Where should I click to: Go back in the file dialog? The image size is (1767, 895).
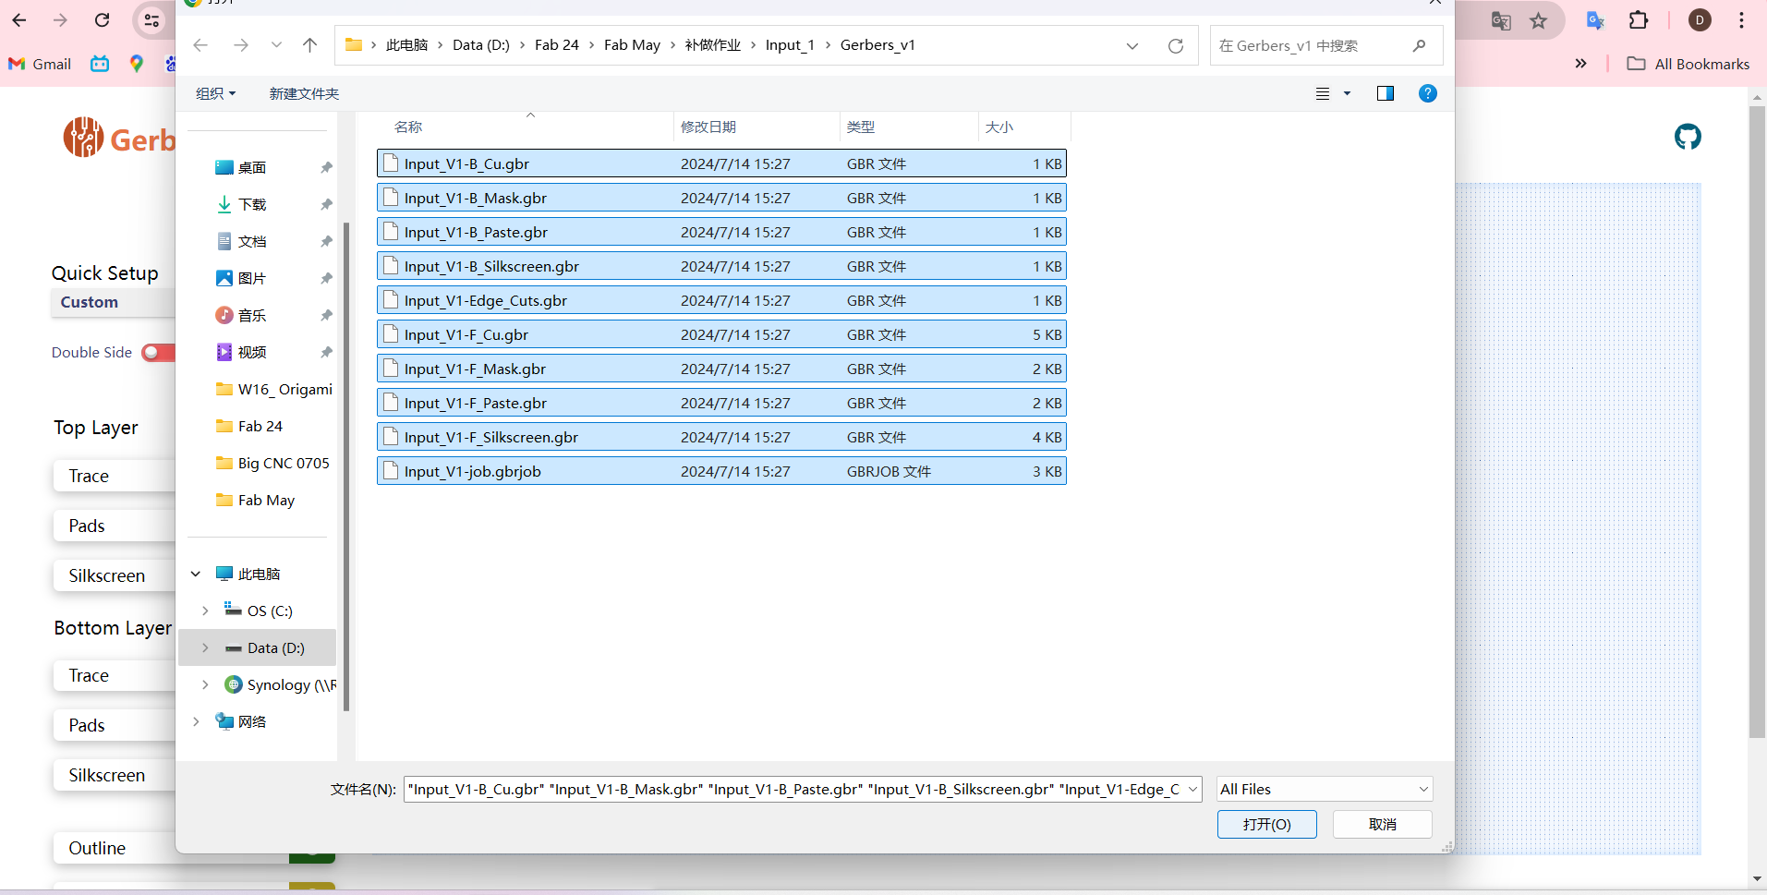pyautogui.click(x=200, y=45)
